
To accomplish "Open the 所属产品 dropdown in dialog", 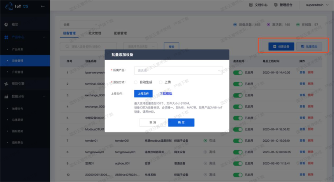I will [179, 70].
